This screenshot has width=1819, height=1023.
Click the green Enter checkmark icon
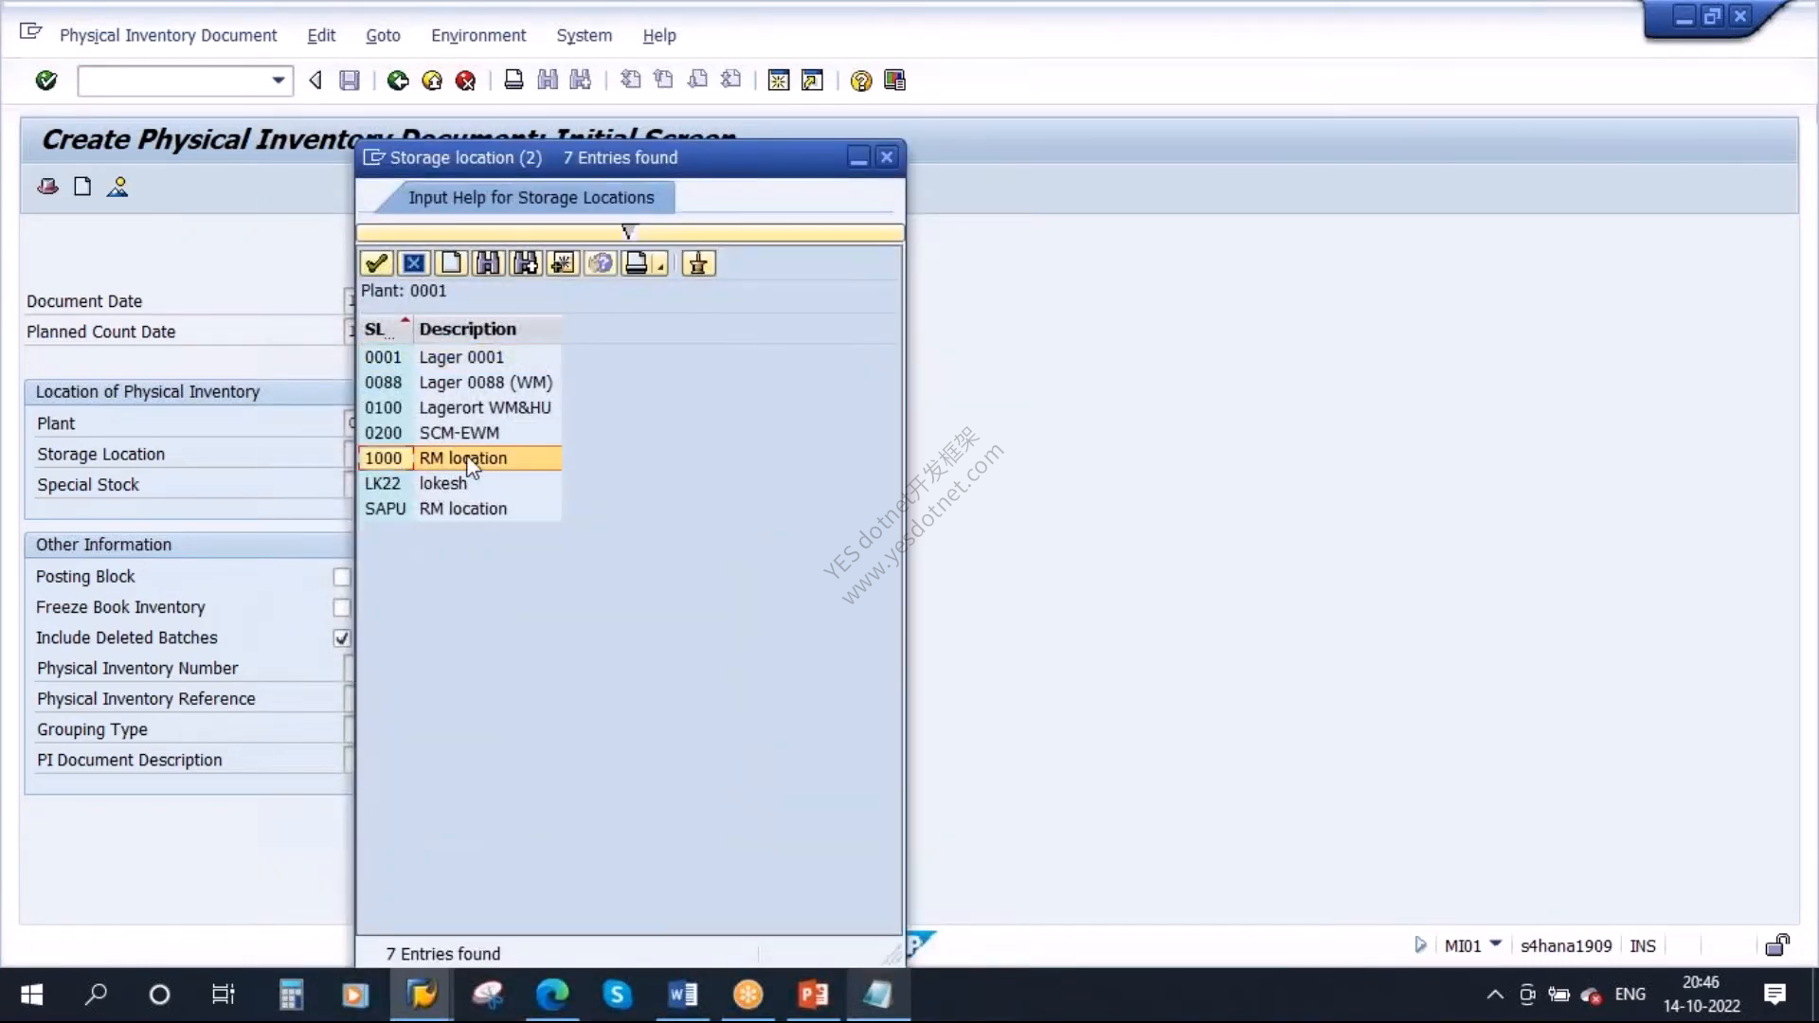point(45,81)
